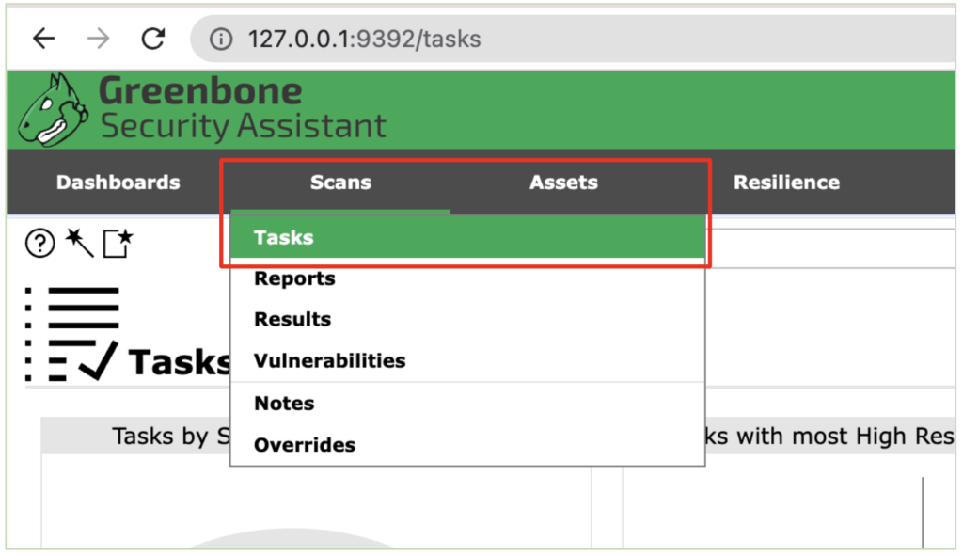Select Tasks in the Scans dropdown
This screenshot has width=963, height=556.
pos(467,237)
